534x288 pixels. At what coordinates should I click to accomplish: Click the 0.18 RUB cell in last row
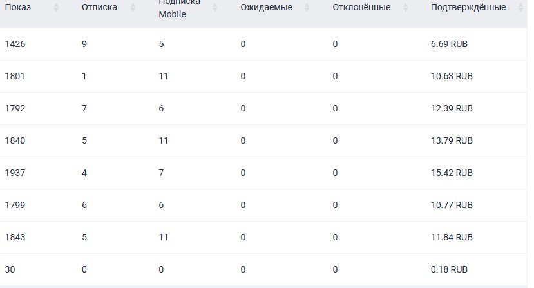pos(449,269)
